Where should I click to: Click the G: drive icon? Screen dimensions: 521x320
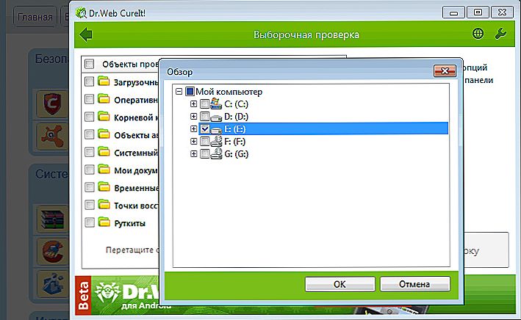tap(216, 153)
